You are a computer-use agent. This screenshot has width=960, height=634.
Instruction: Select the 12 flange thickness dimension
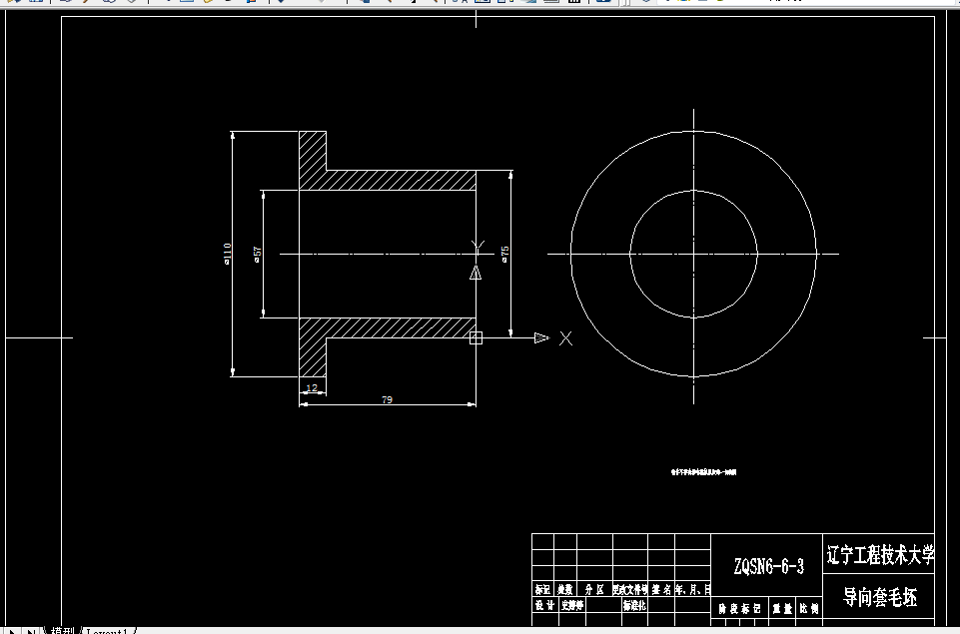tap(312, 387)
